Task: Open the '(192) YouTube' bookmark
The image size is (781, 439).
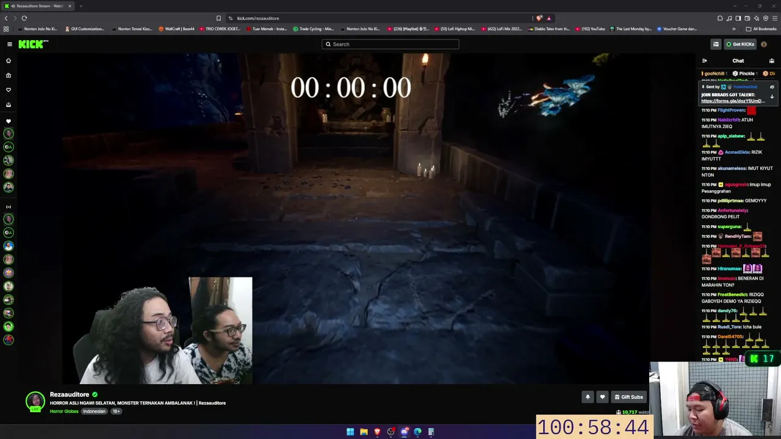Action: tap(590, 29)
